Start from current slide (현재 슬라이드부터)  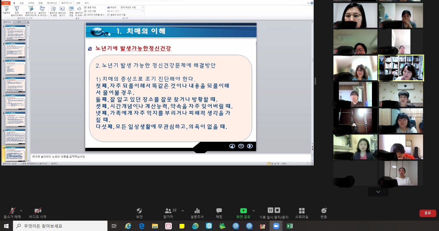(x=17, y=11)
